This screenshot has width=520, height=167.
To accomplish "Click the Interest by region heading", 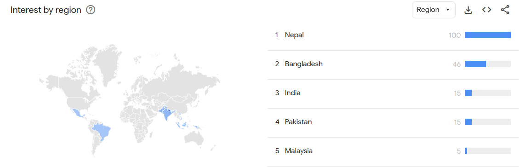I will coord(46,10).
